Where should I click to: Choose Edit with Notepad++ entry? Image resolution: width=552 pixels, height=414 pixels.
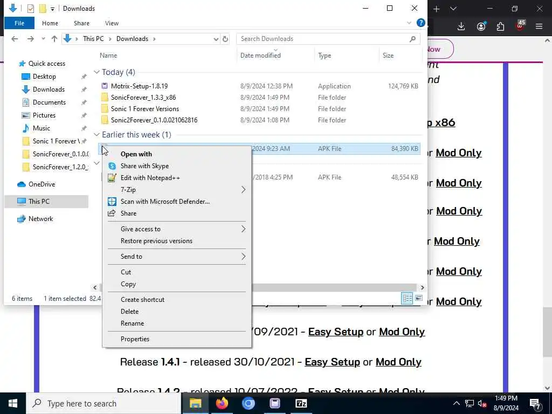click(x=150, y=178)
